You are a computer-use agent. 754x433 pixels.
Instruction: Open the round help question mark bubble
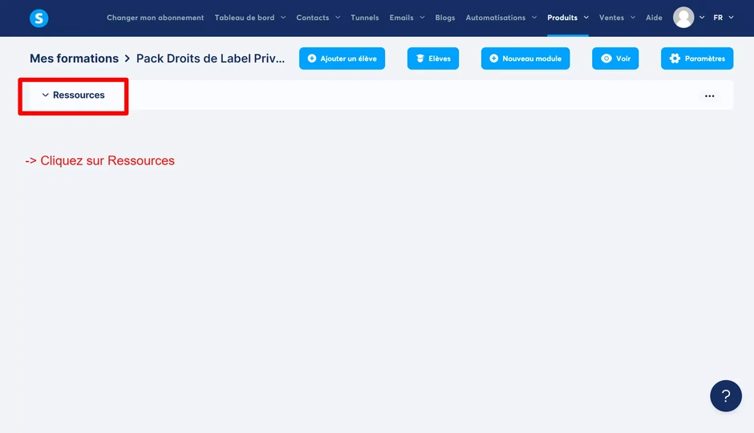[x=726, y=396]
